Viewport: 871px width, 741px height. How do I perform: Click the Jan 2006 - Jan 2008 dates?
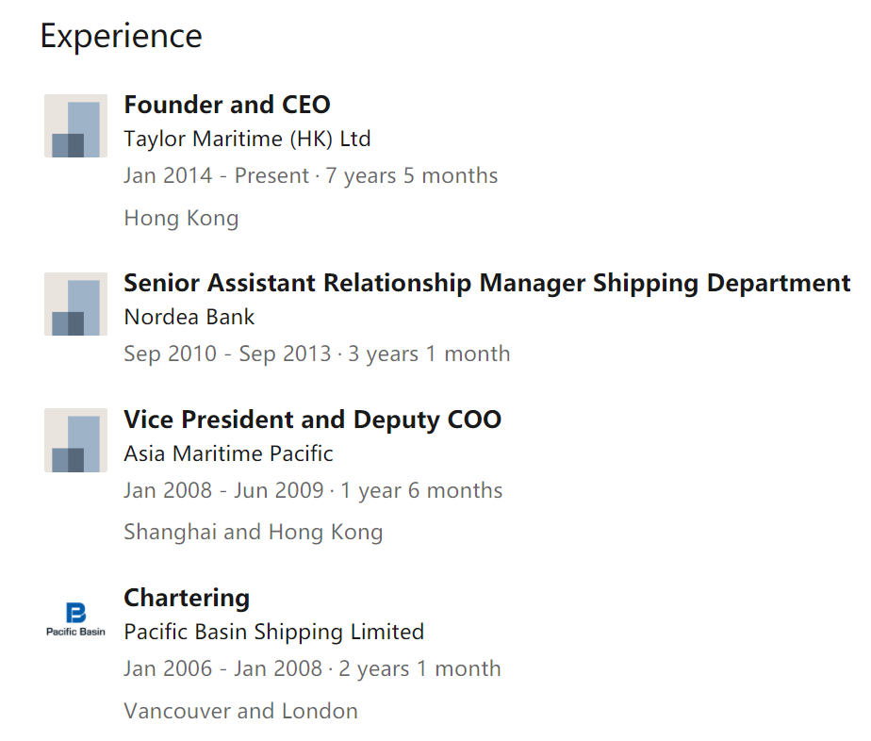[222, 668]
